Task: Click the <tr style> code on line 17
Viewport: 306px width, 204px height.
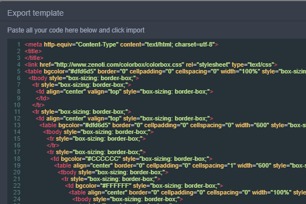Action: tap(96, 152)
